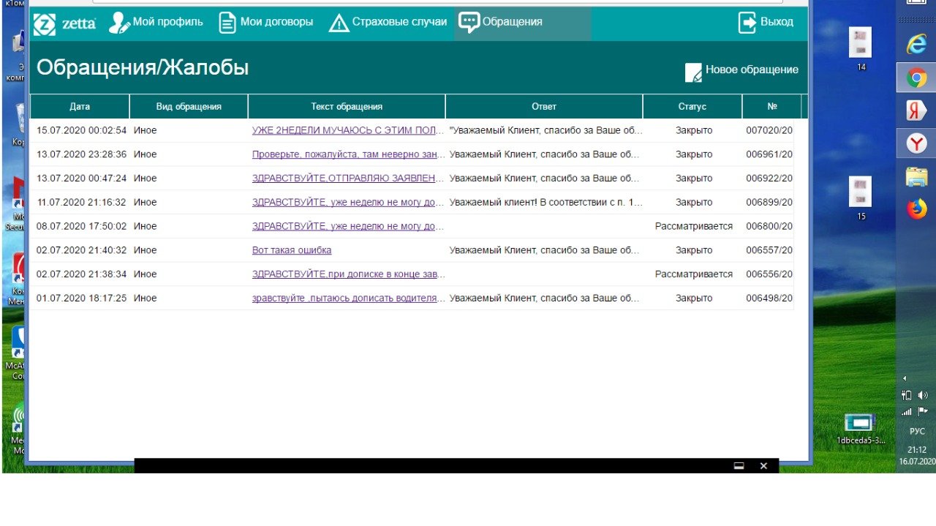The height and width of the screenshot is (526, 936).
Task: Click request number 006961/20
Action: (769, 154)
